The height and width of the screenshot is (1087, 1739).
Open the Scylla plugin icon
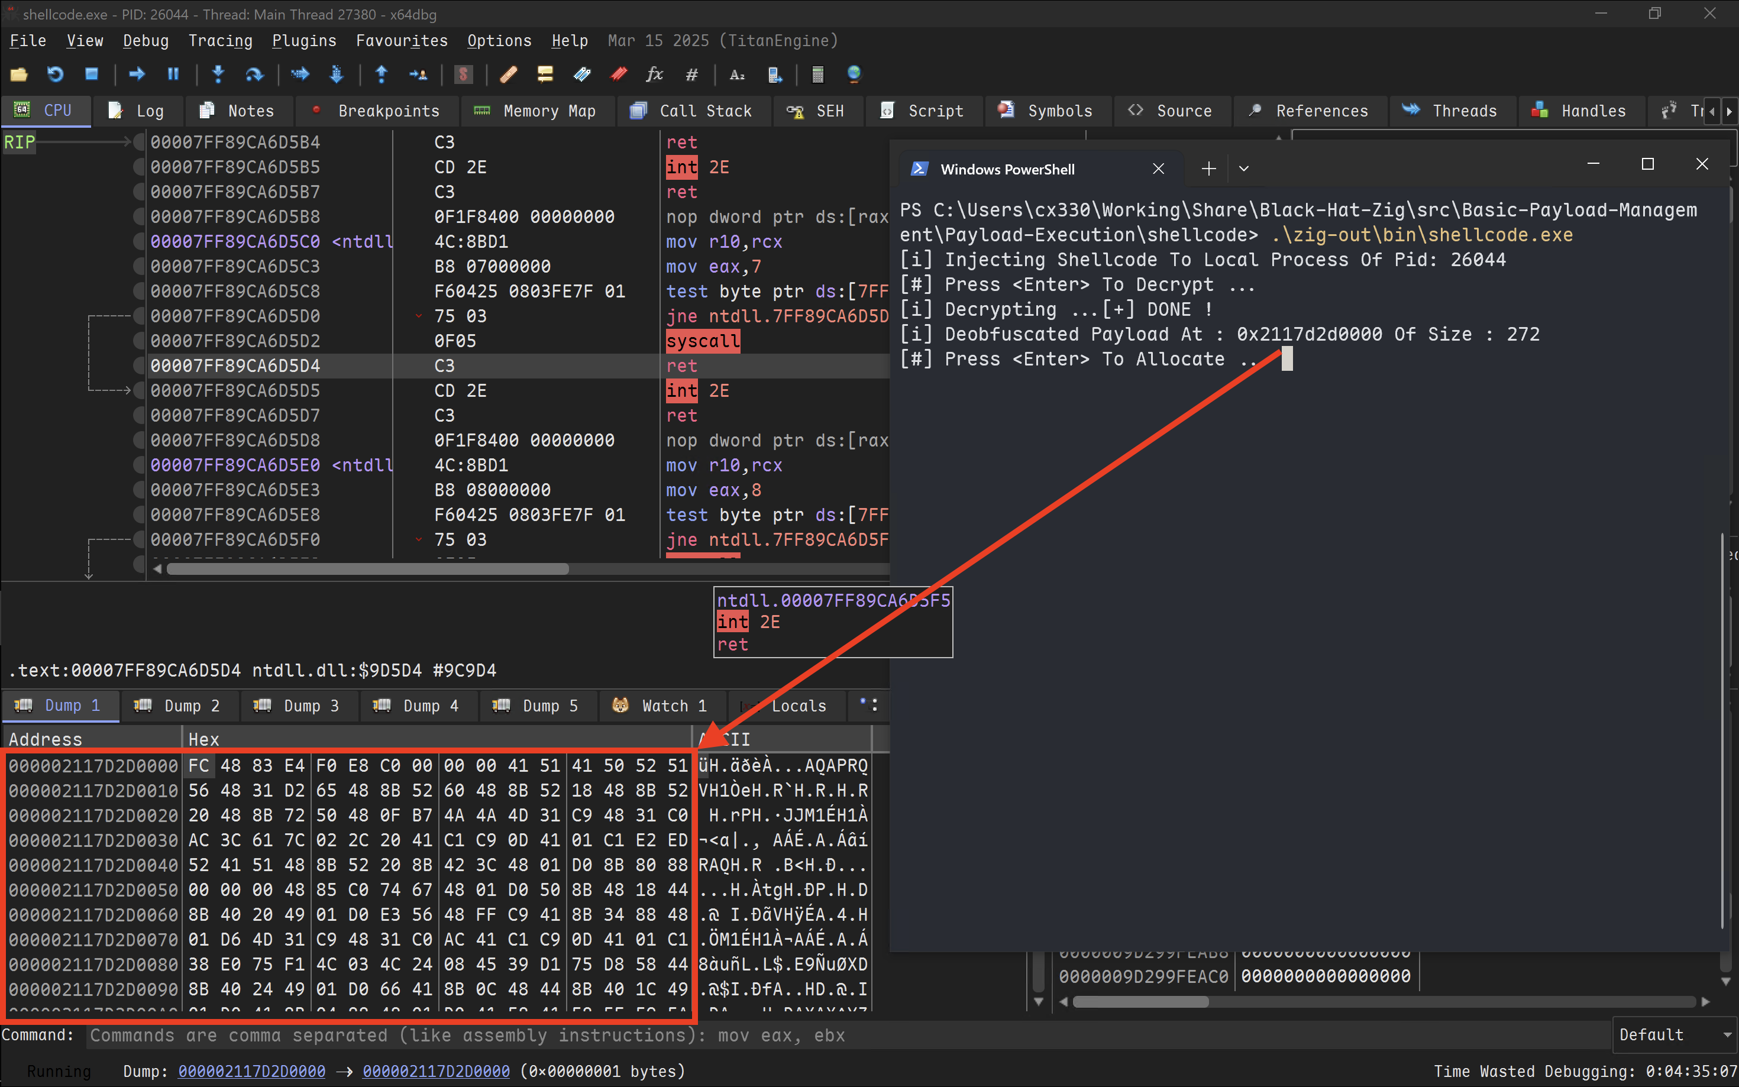tap(464, 74)
